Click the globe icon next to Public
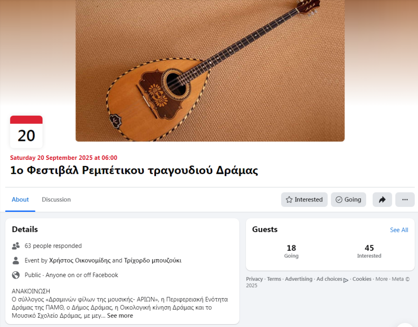The width and height of the screenshot is (418, 327). tap(16, 275)
